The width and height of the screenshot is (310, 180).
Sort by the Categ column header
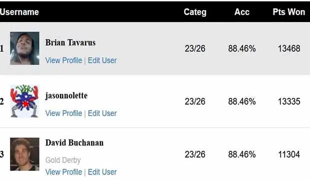195,12
